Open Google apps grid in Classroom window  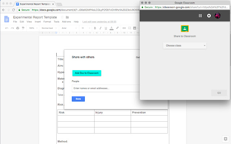201,15
